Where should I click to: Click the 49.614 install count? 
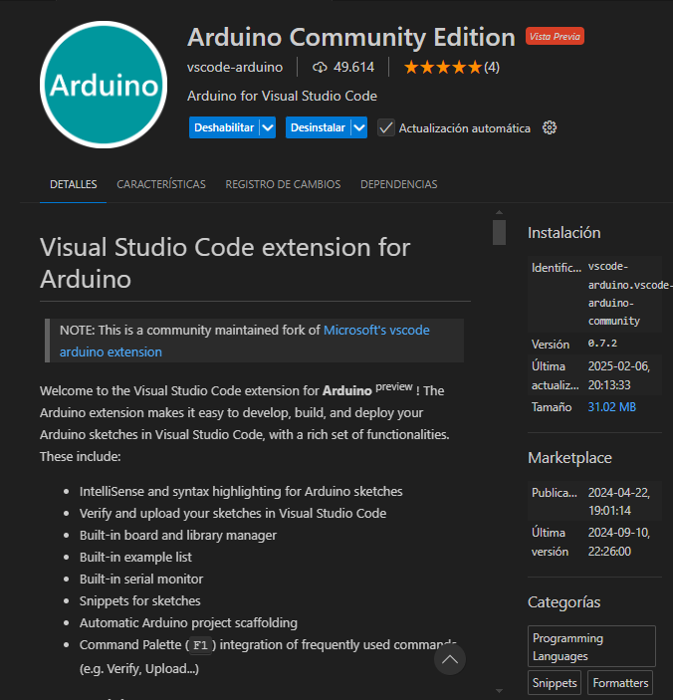[353, 68]
